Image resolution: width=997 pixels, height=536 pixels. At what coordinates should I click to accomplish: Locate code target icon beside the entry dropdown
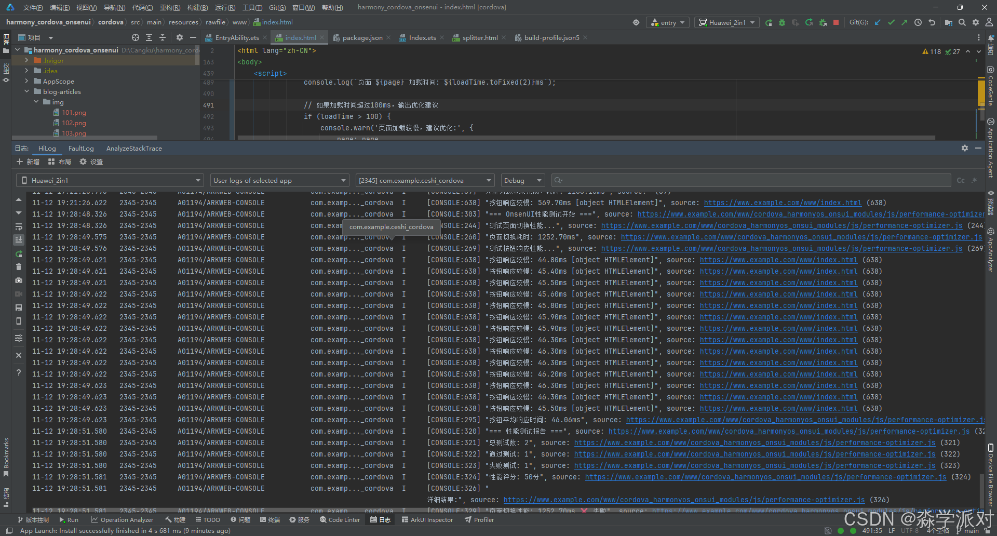click(636, 22)
